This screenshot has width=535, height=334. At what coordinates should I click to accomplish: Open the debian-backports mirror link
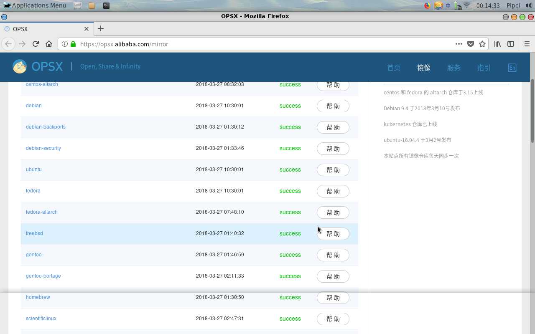[46, 127]
